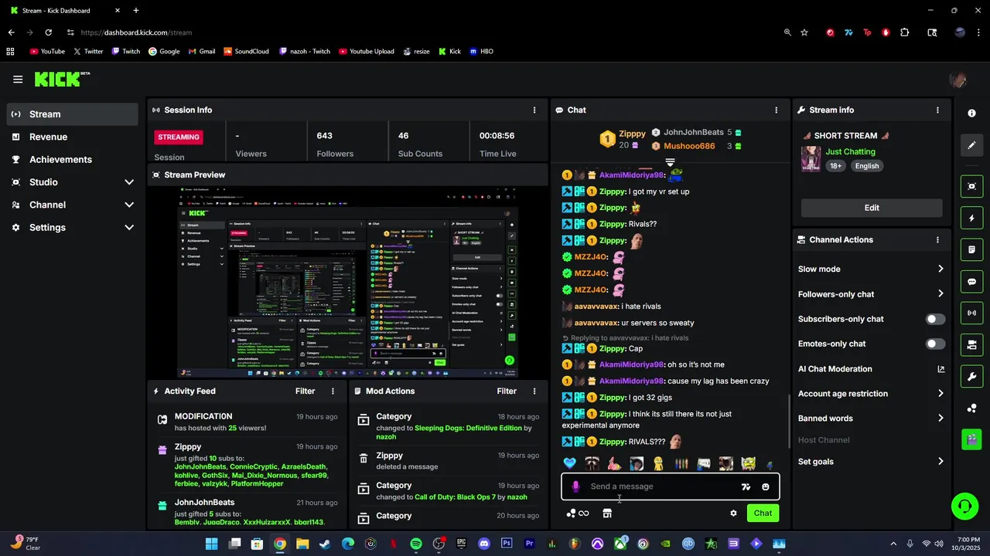Click Filter in Activity Feed
990x556 pixels.
[305, 391]
